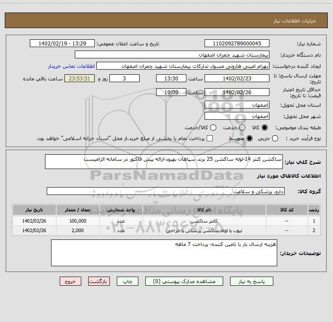Click the remaining time field 23:53:51

point(80,78)
